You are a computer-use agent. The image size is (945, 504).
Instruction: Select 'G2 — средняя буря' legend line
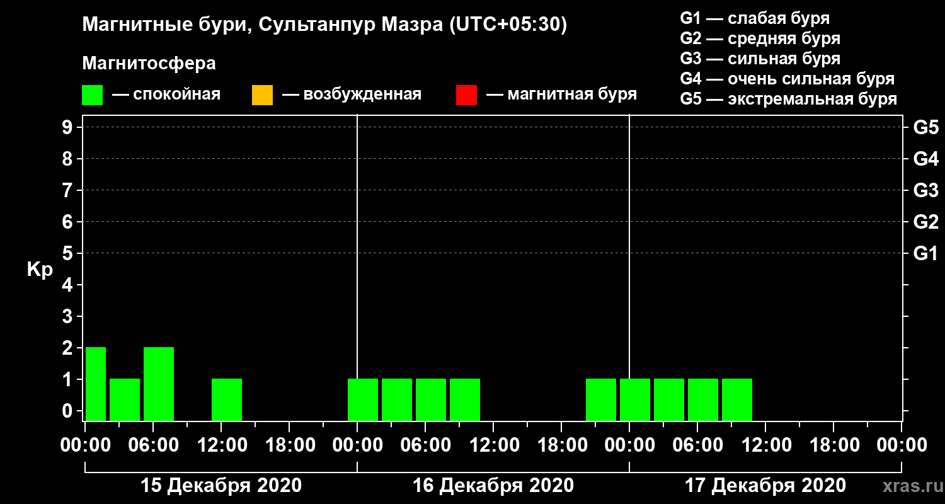(x=760, y=38)
